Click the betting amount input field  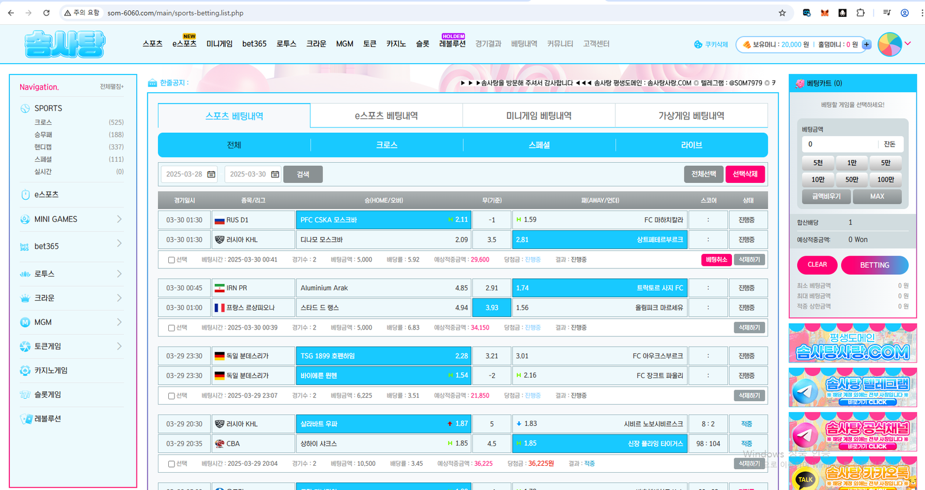(x=839, y=144)
